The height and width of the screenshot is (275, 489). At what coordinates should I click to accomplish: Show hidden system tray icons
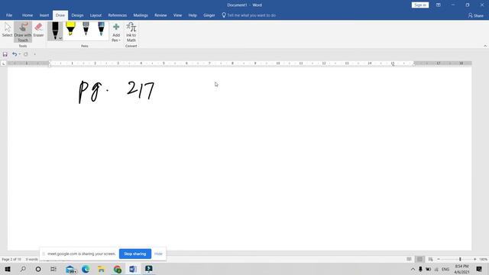coord(413,269)
